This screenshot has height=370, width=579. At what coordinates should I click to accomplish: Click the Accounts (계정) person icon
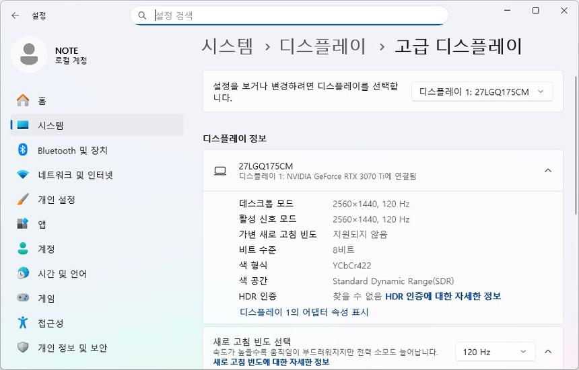click(x=23, y=249)
